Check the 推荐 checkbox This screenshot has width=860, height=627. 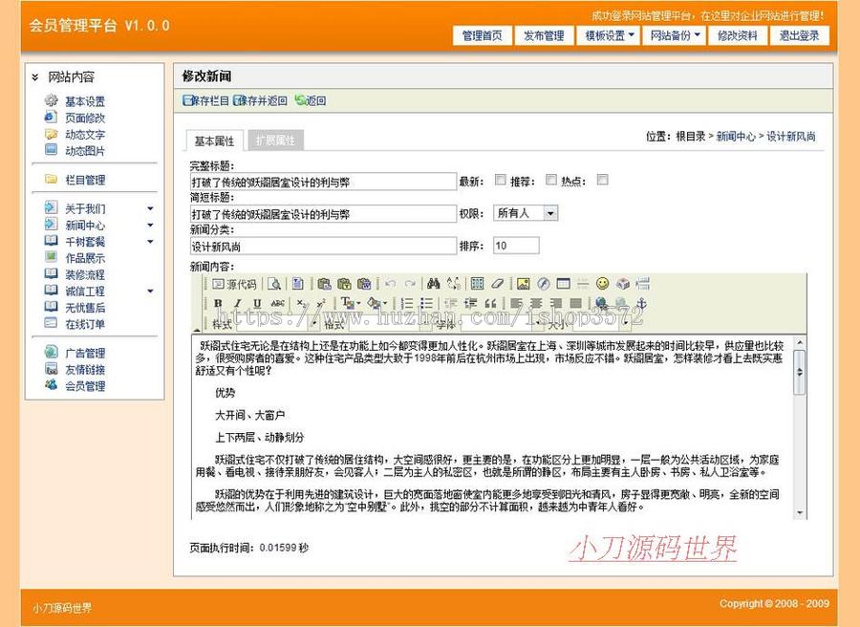pos(551,180)
